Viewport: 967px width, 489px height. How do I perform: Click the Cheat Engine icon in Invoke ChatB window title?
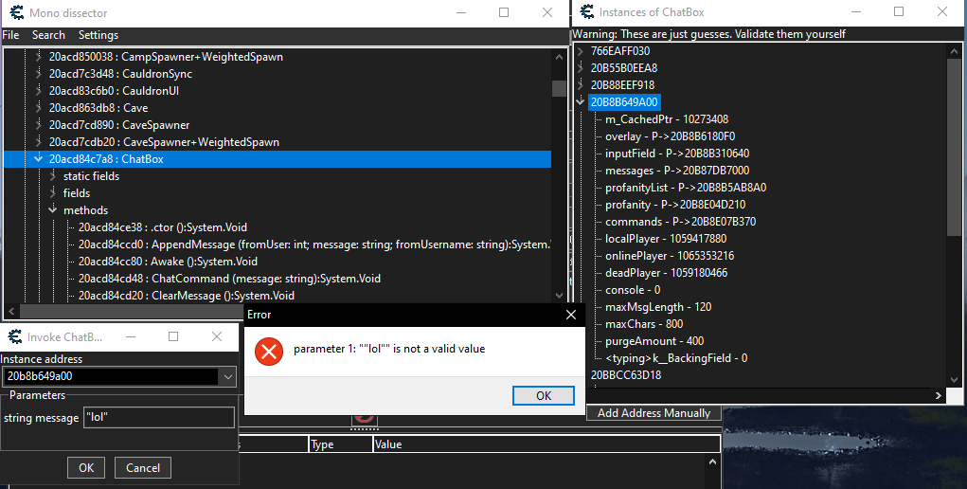pyautogui.click(x=15, y=336)
